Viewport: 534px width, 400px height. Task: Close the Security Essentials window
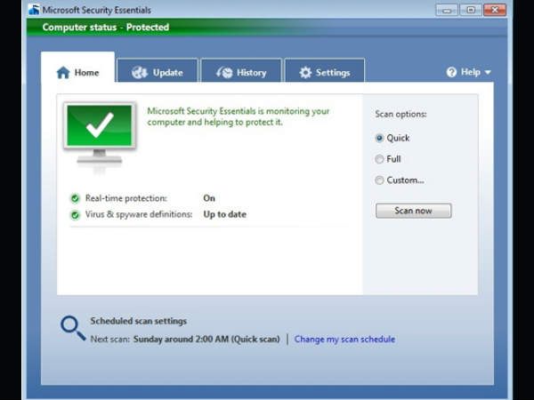[x=495, y=10]
